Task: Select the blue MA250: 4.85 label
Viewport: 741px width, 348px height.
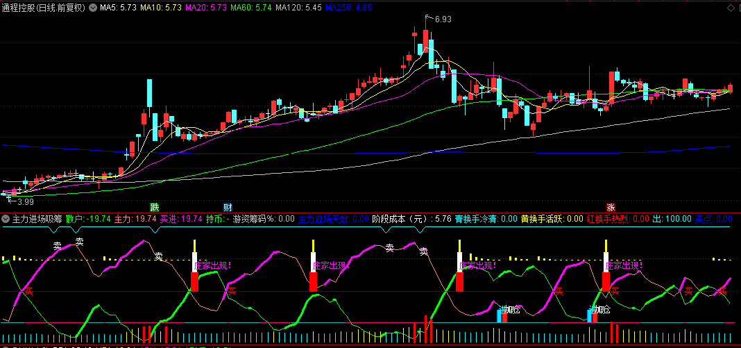Action: [x=349, y=8]
